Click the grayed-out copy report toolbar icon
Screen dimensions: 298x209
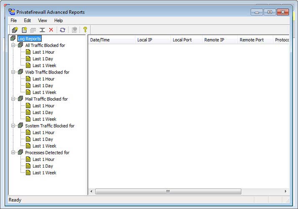pyautogui.click(x=33, y=30)
